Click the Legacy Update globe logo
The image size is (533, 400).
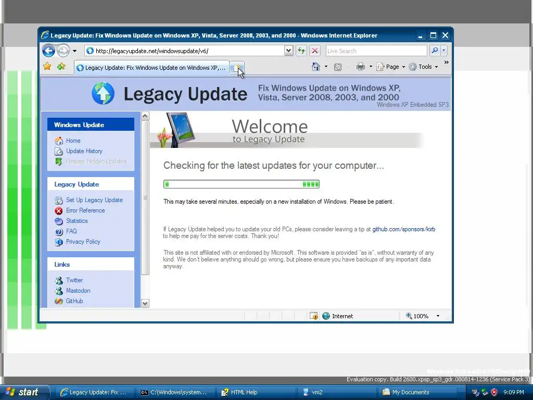103,93
